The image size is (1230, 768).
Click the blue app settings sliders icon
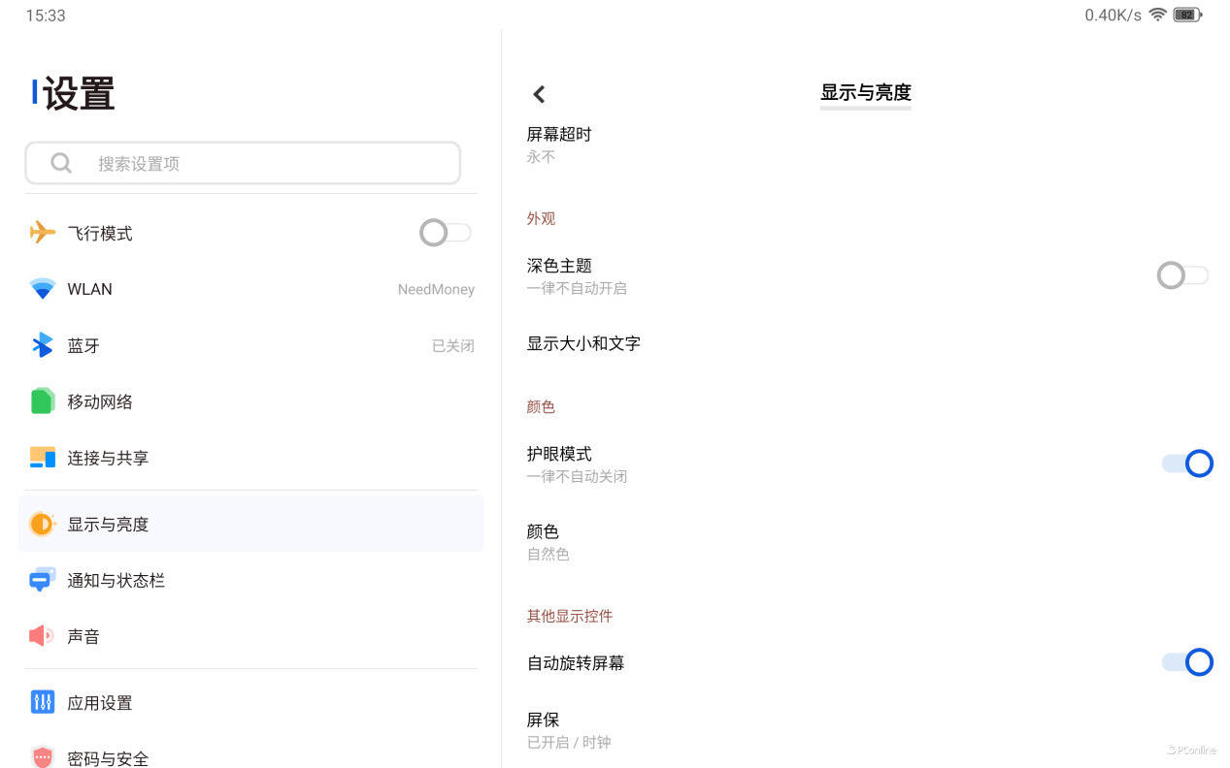click(x=42, y=702)
